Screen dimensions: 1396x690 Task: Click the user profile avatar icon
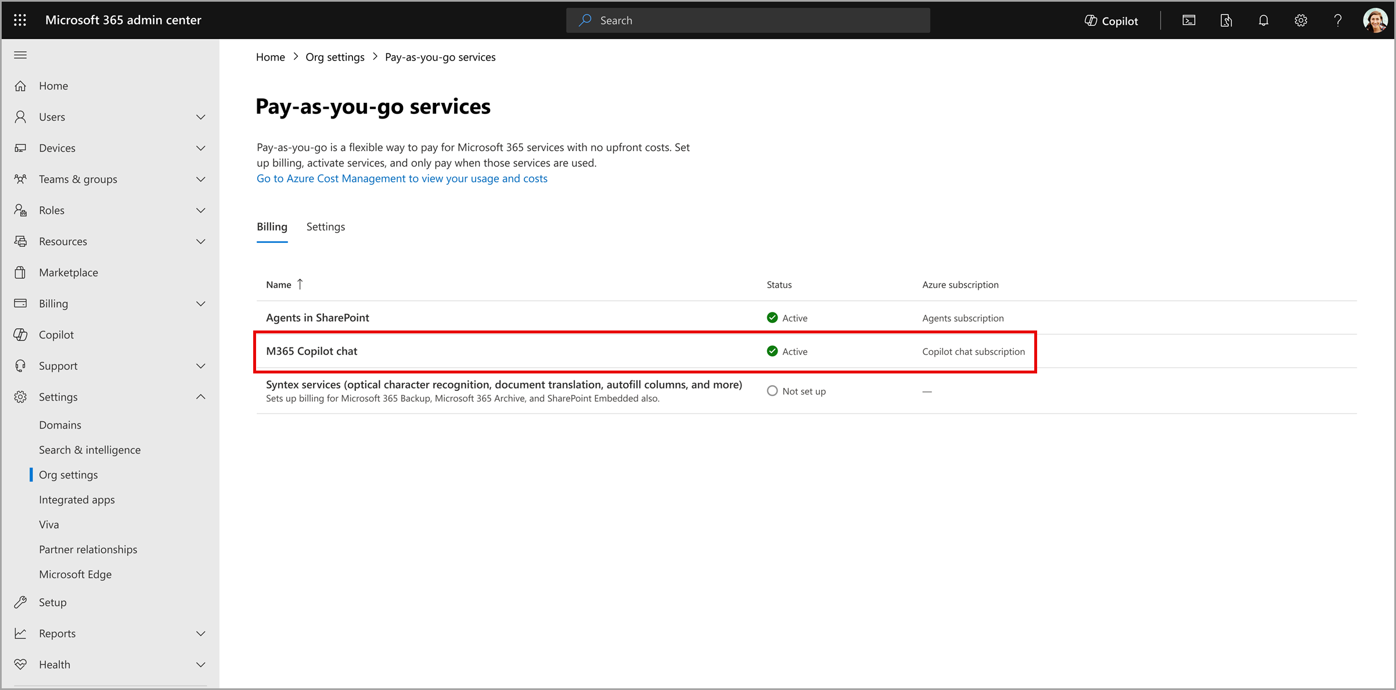click(x=1375, y=20)
